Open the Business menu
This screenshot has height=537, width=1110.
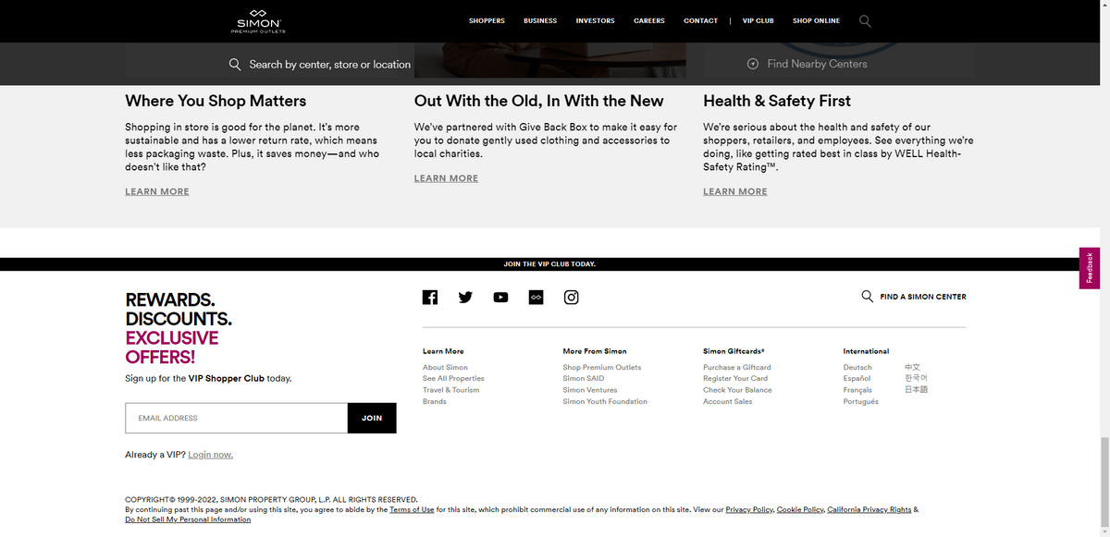pyautogui.click(x=540, y=20)
